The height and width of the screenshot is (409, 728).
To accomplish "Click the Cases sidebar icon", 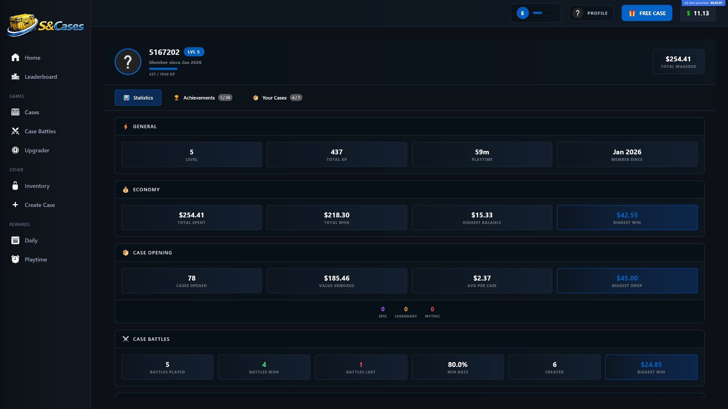I will click(15, 112).
